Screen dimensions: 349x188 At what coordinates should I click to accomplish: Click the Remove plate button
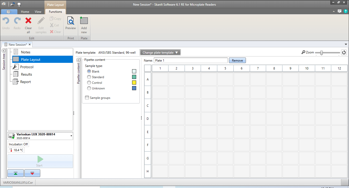(237, 61)
